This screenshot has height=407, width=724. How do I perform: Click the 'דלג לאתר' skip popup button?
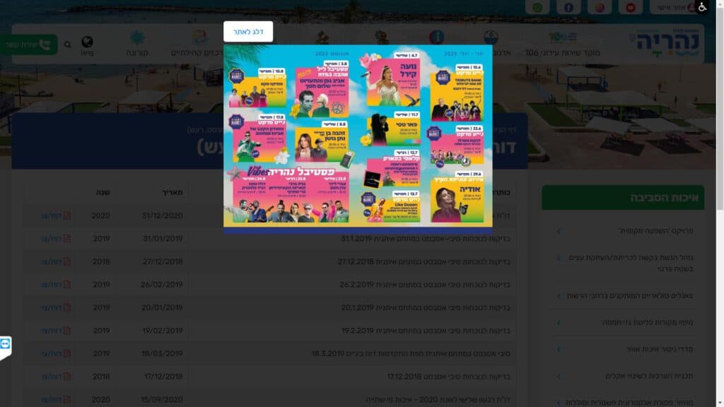pyautogui.click(x=248, y=32)
